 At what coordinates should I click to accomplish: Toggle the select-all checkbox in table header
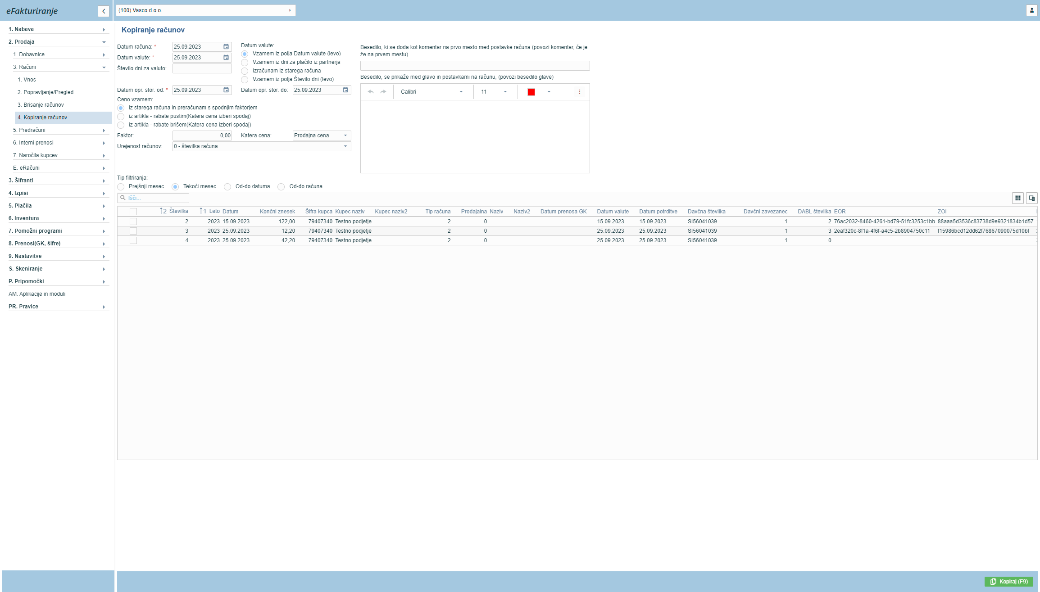(133, 212)
